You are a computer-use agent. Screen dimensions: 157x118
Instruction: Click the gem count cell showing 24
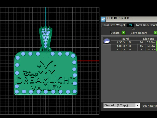pos(141,42)
